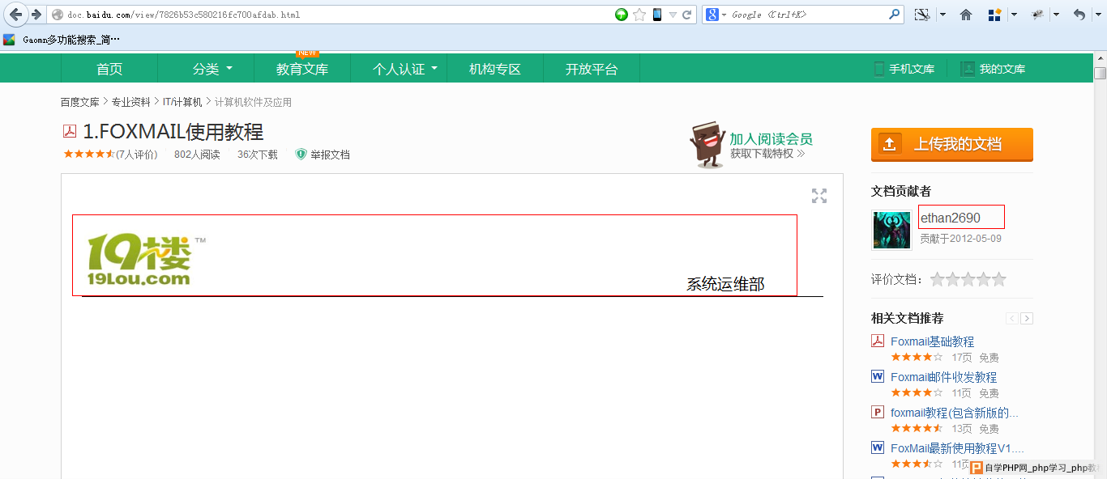Screen dimensions: 1107x479
Task: Open the Foxmail基础教程 document link
Action: point(932,341)
